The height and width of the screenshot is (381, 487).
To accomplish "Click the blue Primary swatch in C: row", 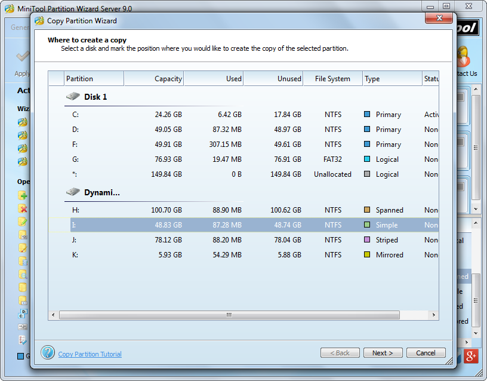I will 367,114.
